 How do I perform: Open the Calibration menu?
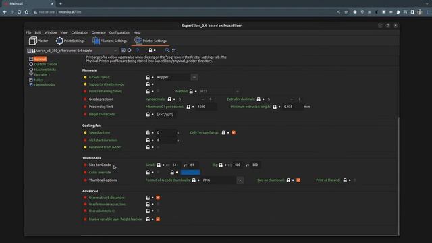click(x=80, y=32)
